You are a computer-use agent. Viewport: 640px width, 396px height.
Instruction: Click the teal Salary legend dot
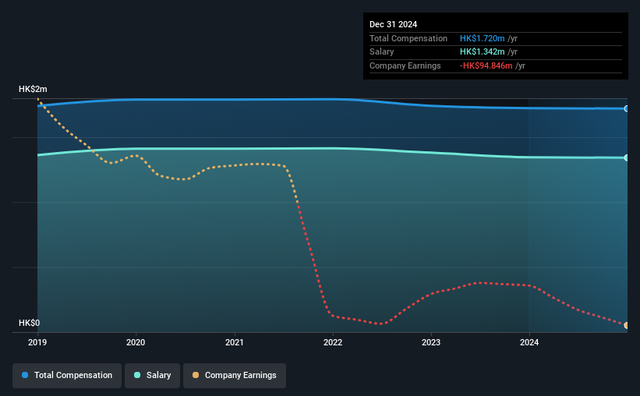click(137, 375)
